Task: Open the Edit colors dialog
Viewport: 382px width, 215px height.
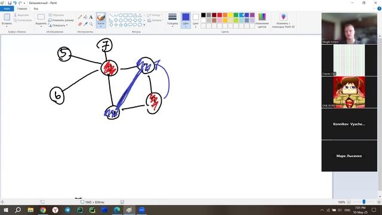Action: click(x=262, y=20)
